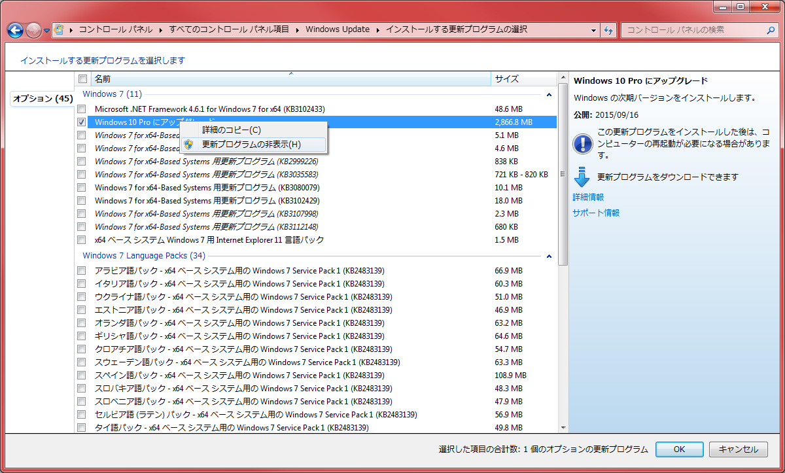Click the Forward navigation arrow button
The width and height of the screenshot is (785, 473).
pyautogui.click(x=34, y=30)
